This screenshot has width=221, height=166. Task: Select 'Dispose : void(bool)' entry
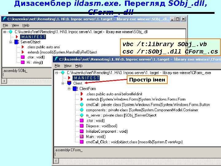coord(102,126)
